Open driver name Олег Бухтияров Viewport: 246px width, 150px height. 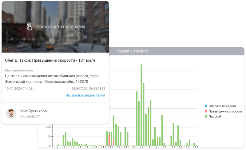pos(33,111)
